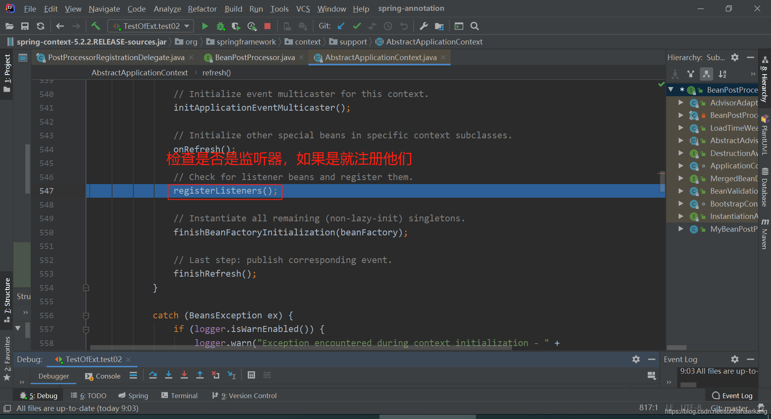Open the VCS menu
The image size is (771, 419).
point(303,8)
